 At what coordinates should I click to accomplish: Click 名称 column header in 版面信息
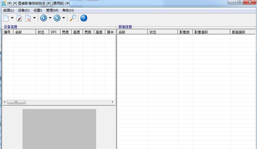(132, 32)
